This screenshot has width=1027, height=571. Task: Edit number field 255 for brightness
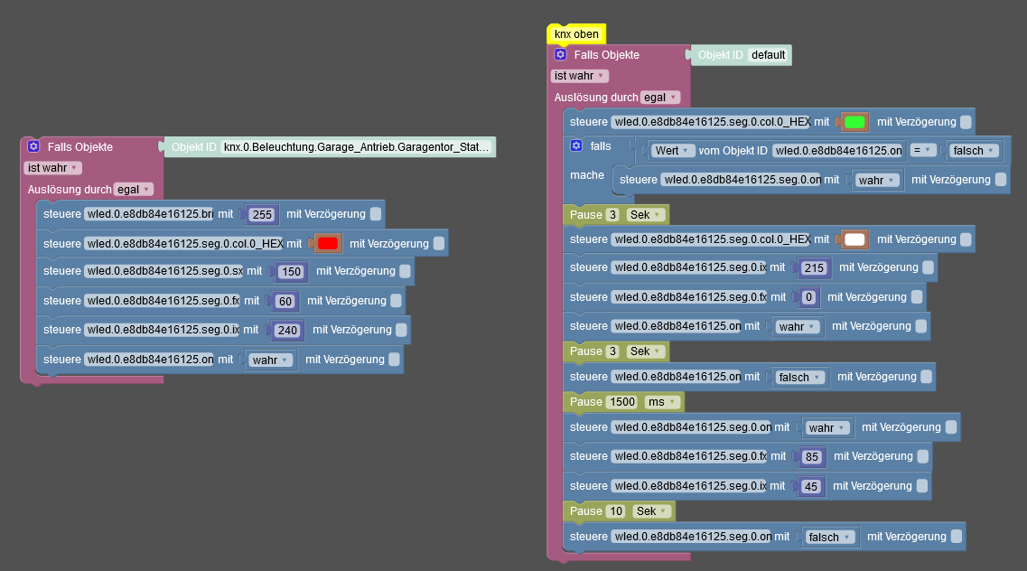[x=262, y=215]
